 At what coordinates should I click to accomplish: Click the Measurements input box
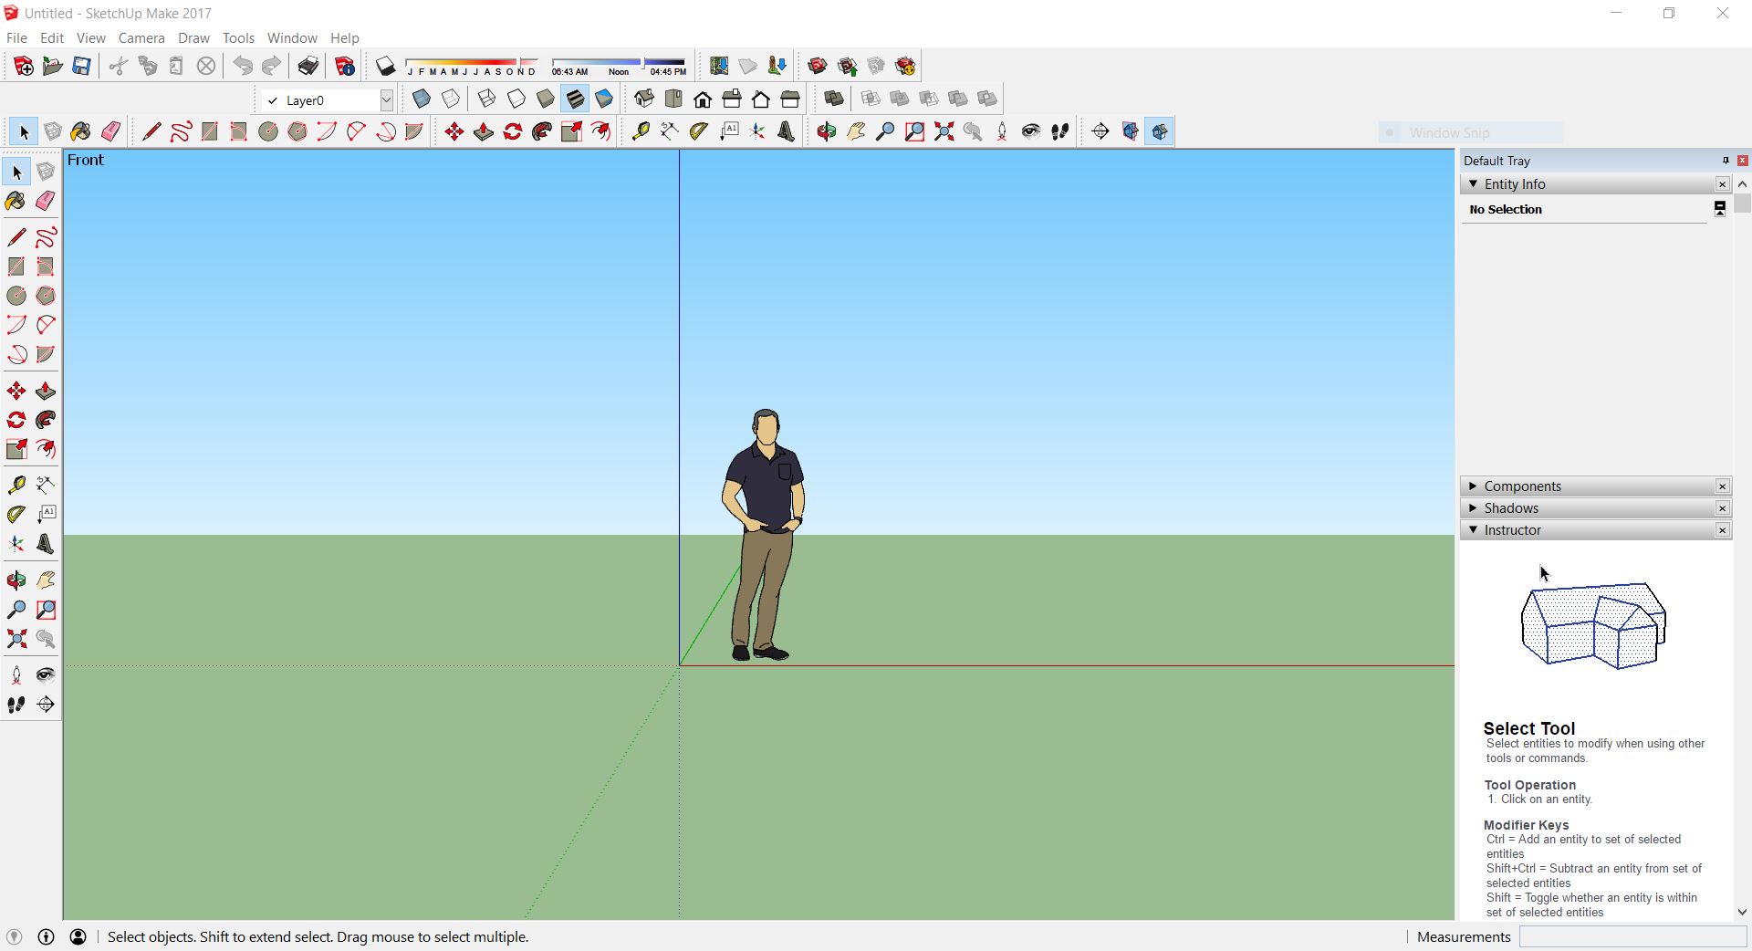pos(1632,937)
